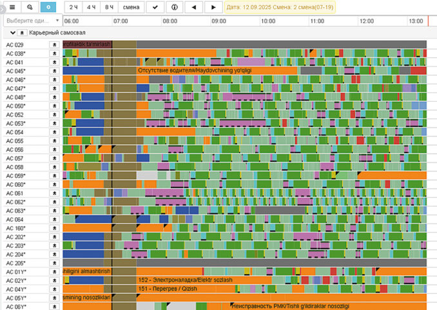The width and height of the screenshot is (437, 310).
Task: Go to next shift with right arrow
Action: (x=213, y=7)
